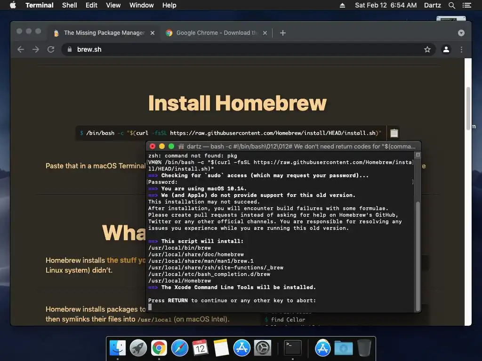482x361 pixels.
Task: Open Safari from the Dock
Action: (180, 348)
